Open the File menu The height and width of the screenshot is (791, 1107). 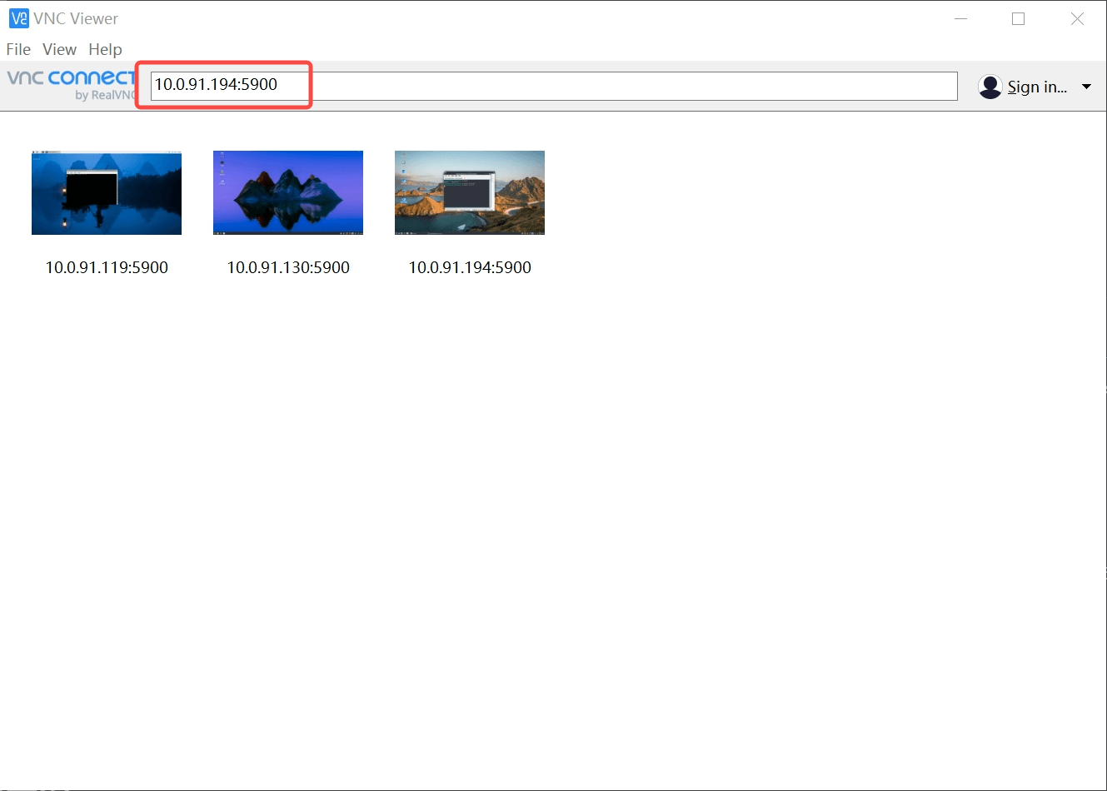[x=17, y=49]
